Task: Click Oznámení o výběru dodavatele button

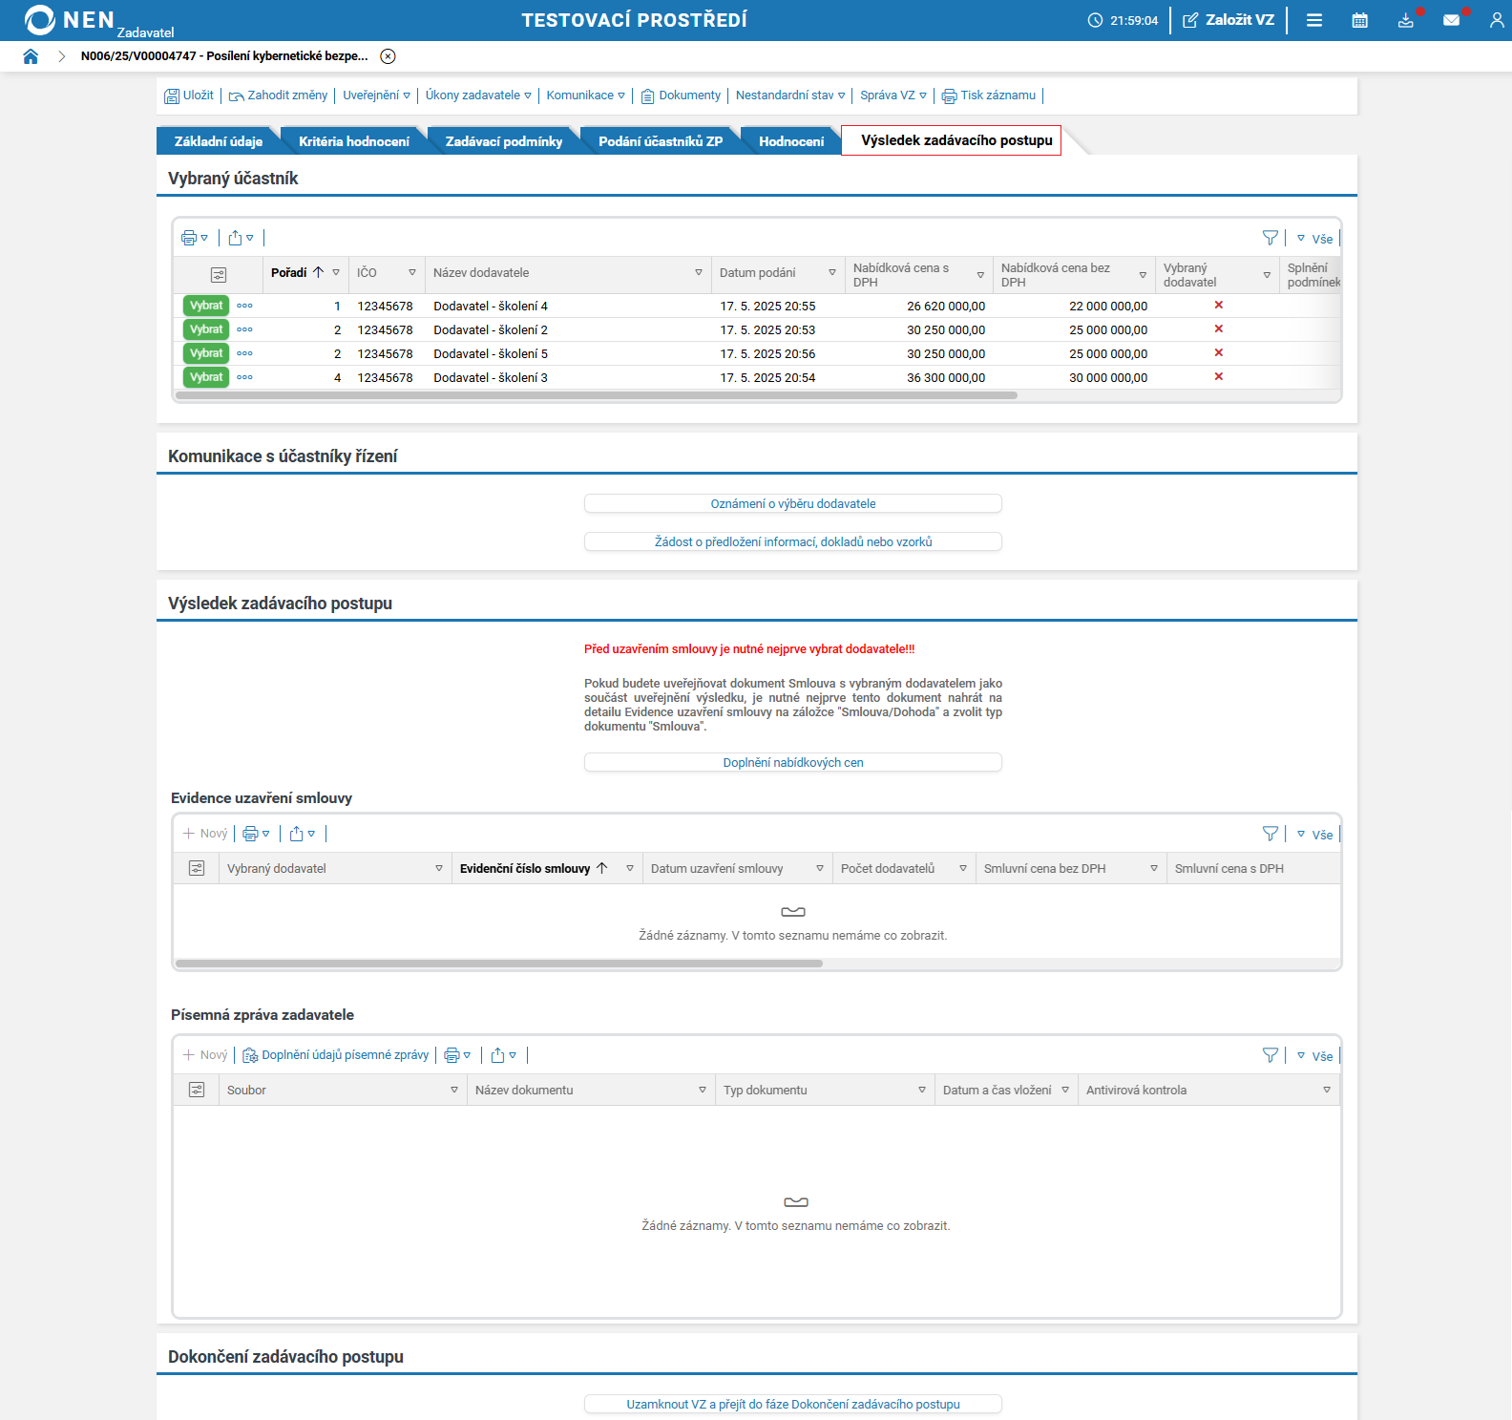Action: point(792,503)
